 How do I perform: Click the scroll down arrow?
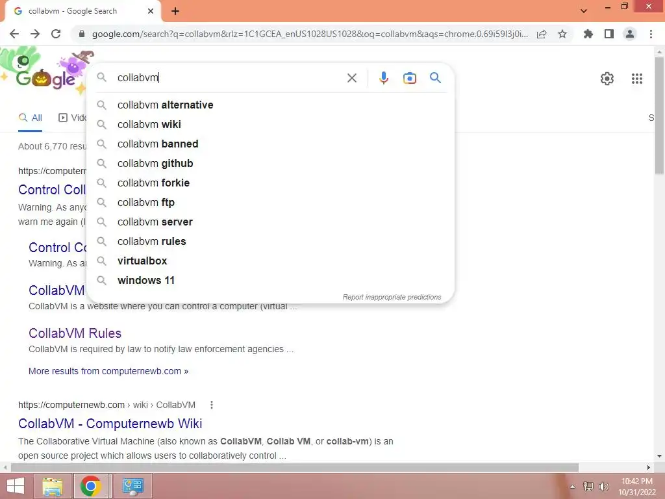pos(659,456)
